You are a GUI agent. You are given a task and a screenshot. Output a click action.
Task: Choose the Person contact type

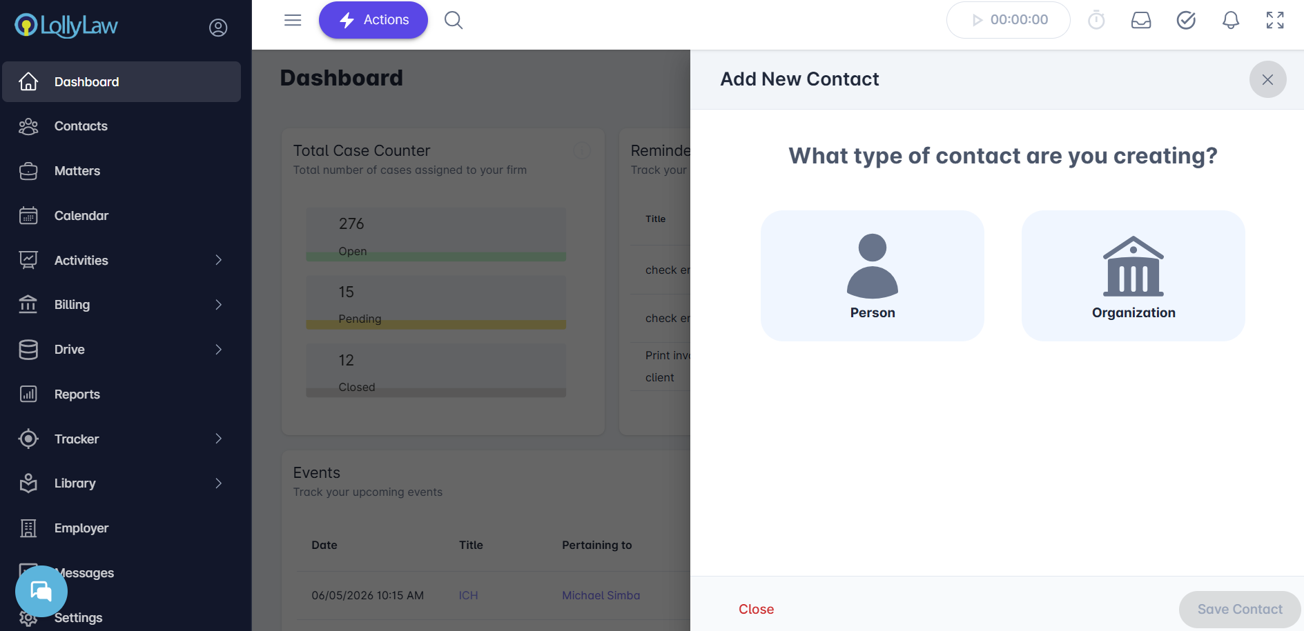tap(873, 276)
